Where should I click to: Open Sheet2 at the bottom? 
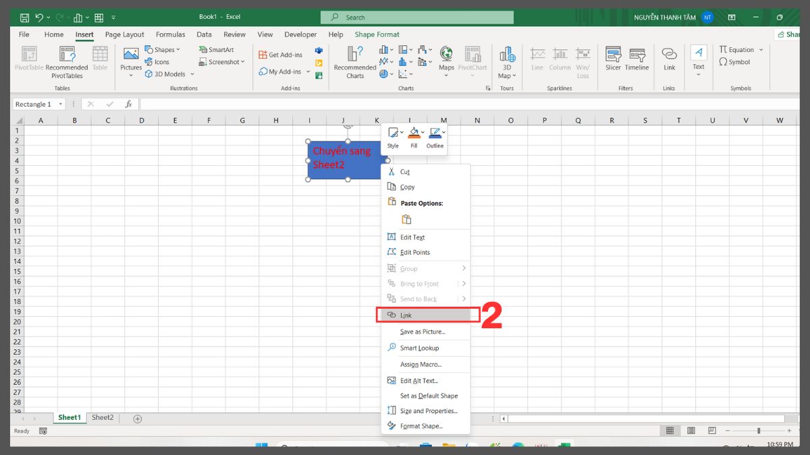[103, 417]
